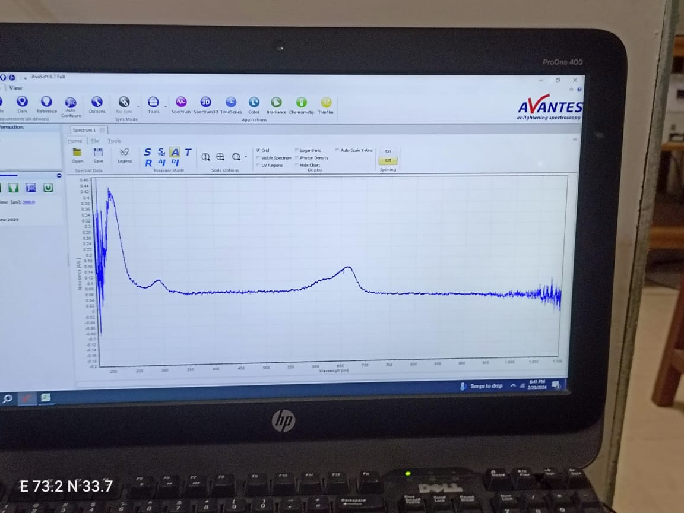Select Reflectance mode R
Viewport: 684px width, 513px height.
pos(148,163)
